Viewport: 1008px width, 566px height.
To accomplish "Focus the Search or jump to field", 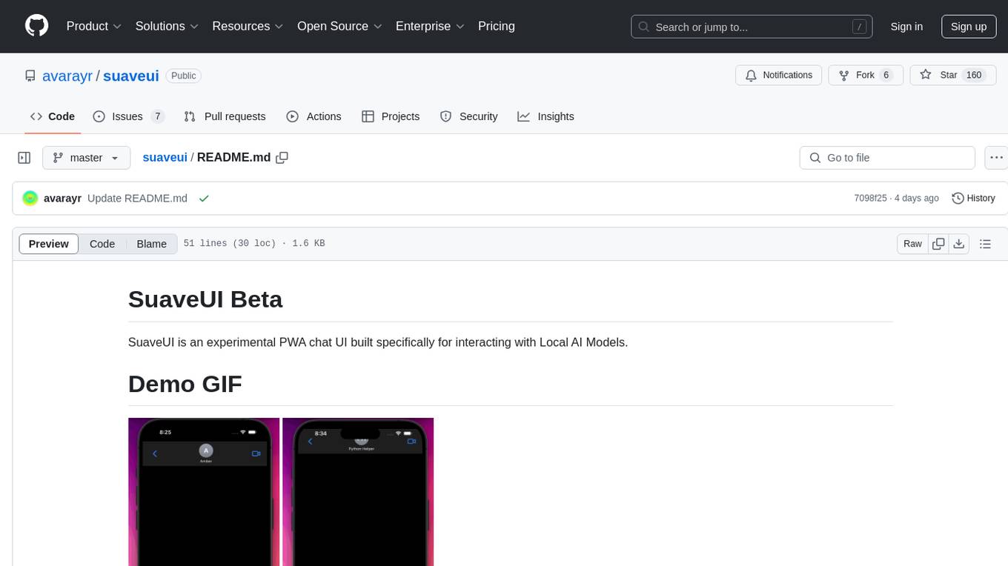I will (752, 27).
